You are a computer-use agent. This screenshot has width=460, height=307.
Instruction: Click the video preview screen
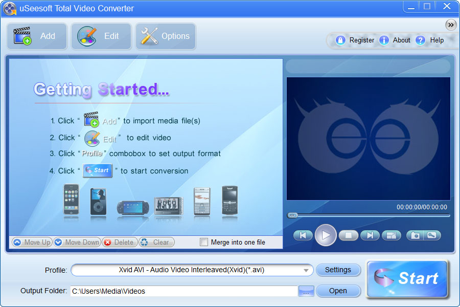[369, 139]
